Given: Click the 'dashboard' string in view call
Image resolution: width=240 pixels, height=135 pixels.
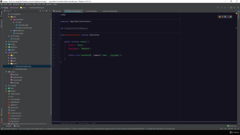Looking at the screenshot, I should (x=86, y=55).
